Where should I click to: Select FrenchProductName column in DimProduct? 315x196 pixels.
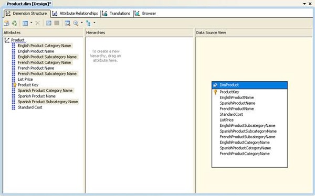[237, 109]
